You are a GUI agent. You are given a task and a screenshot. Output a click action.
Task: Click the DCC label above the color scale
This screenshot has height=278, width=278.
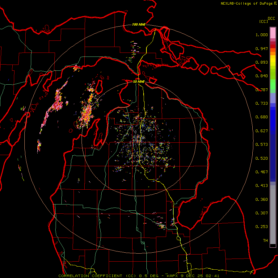(272, 19)
